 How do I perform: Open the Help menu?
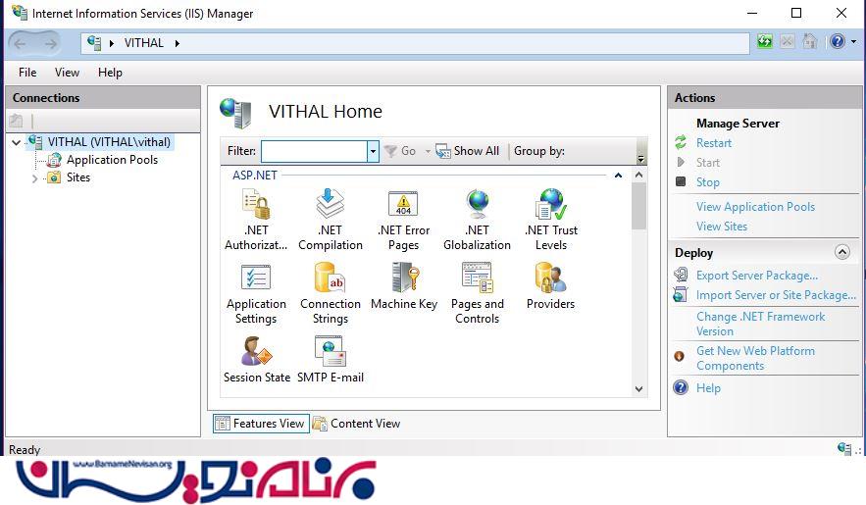pos(110,73)
